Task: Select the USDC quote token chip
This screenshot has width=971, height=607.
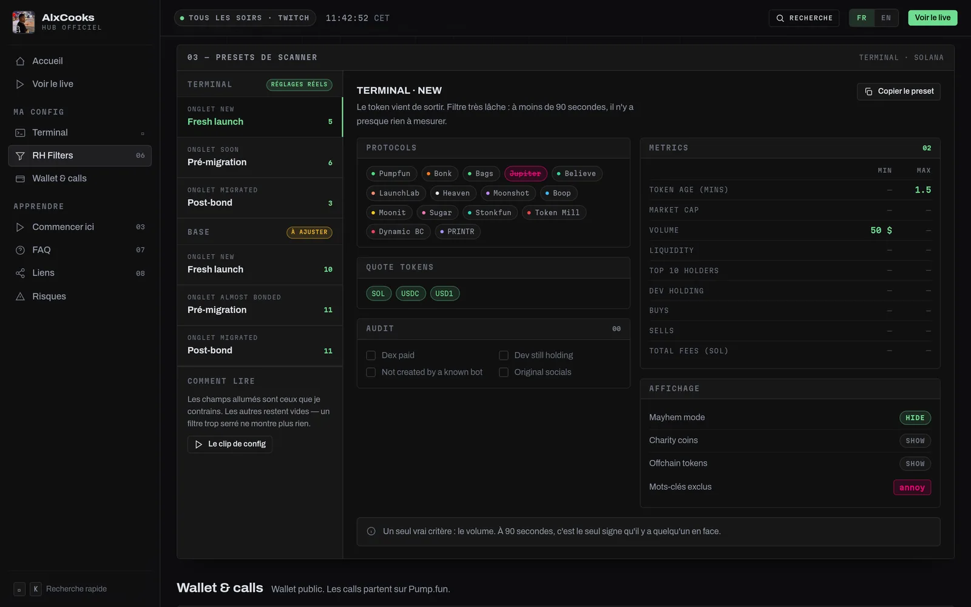Action: [410, 294]
